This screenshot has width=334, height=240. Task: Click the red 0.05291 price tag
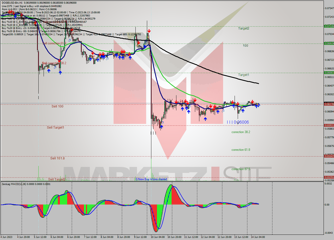(x=329, y=177)
